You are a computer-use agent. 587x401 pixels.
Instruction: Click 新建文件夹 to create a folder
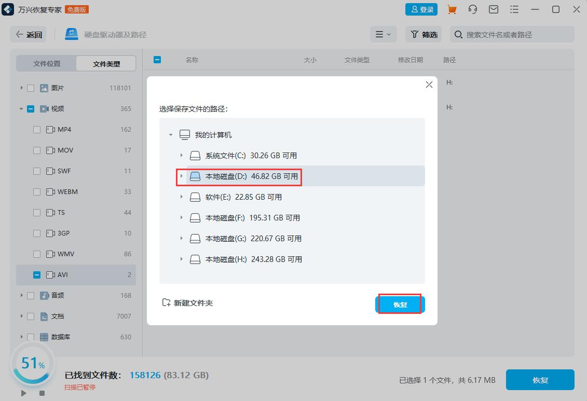187,302
